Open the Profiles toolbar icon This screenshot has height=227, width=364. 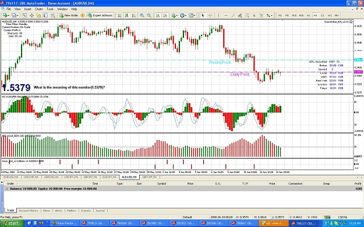pyautogui.click(x=15, y=16)
